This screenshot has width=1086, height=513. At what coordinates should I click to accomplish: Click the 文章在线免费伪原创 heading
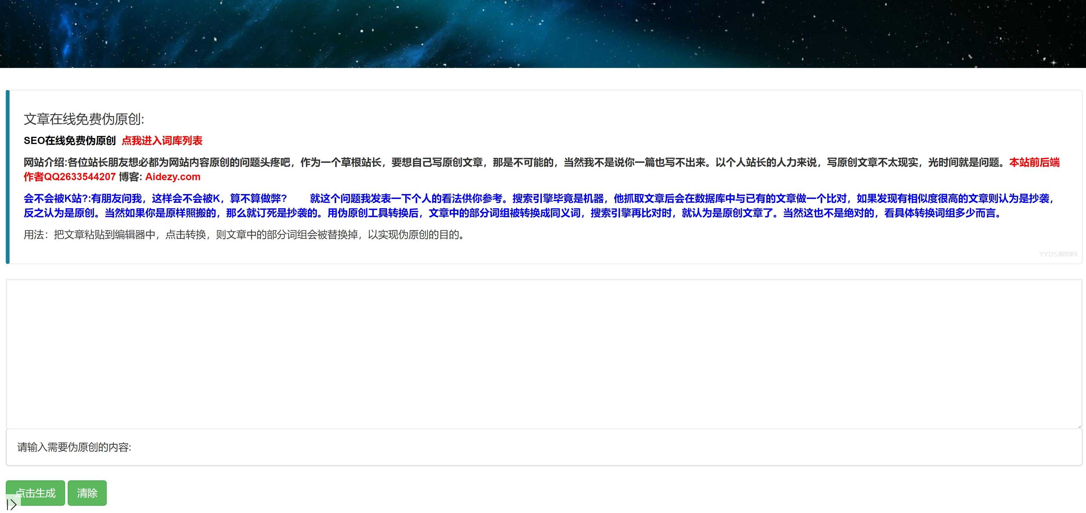point(84,119)
